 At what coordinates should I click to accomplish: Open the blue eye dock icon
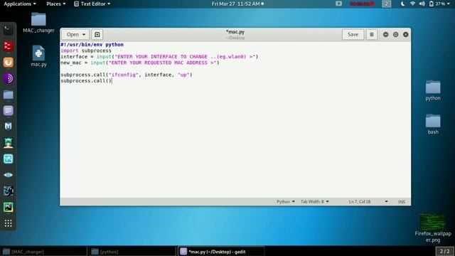pyautogui.click(x=8, y=175)
